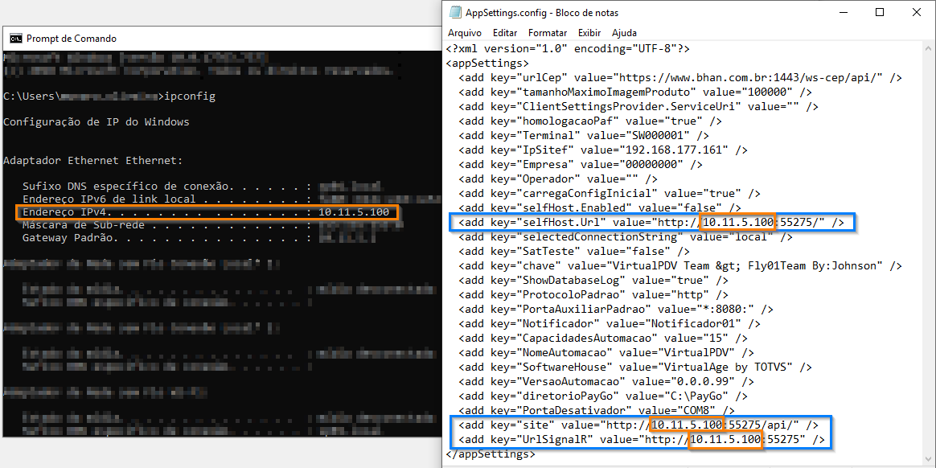
Task: Click the 'SoftwareHouse' VirtualAge by TOTVS line
Action: click(635, 367)
